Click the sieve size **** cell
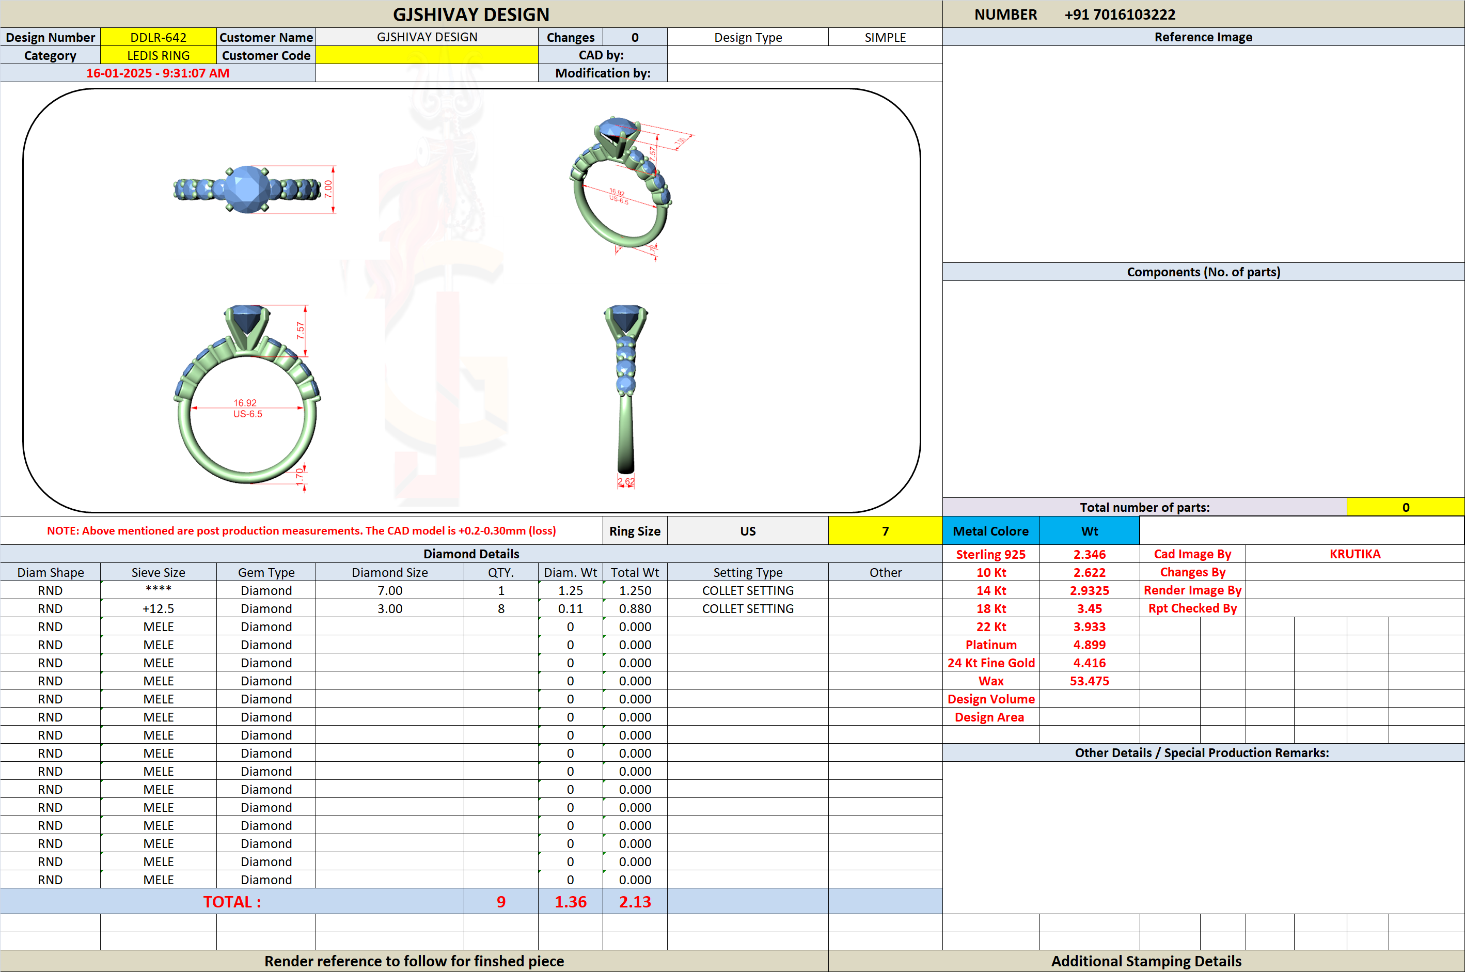1465x972 pixels. pos(158,590)
